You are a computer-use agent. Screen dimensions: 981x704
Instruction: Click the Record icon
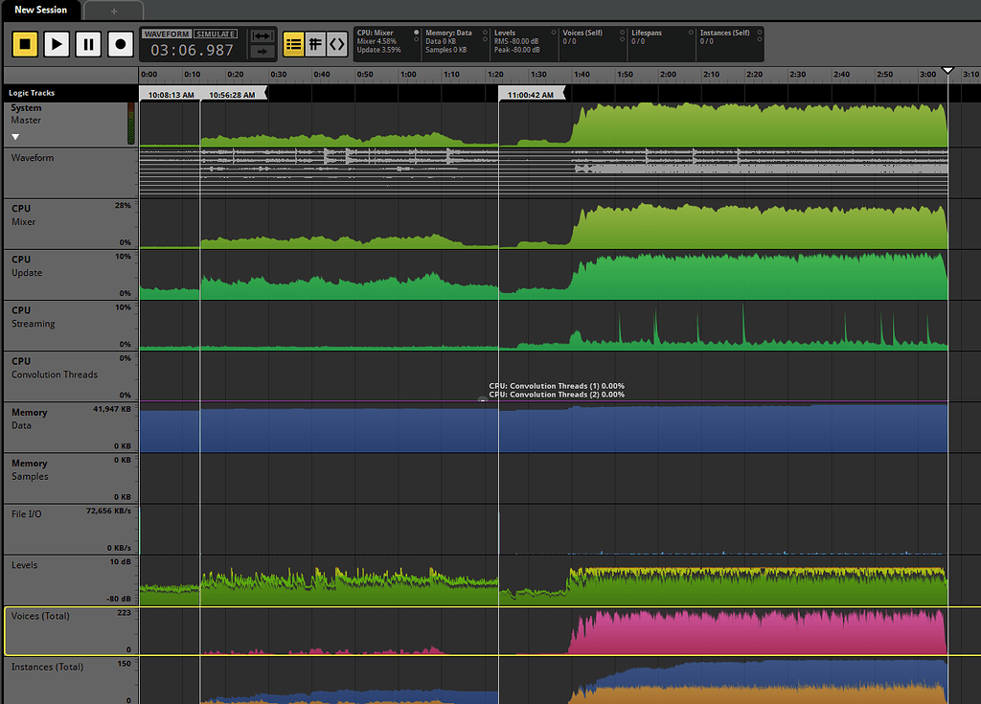click(x=119, y=44)
